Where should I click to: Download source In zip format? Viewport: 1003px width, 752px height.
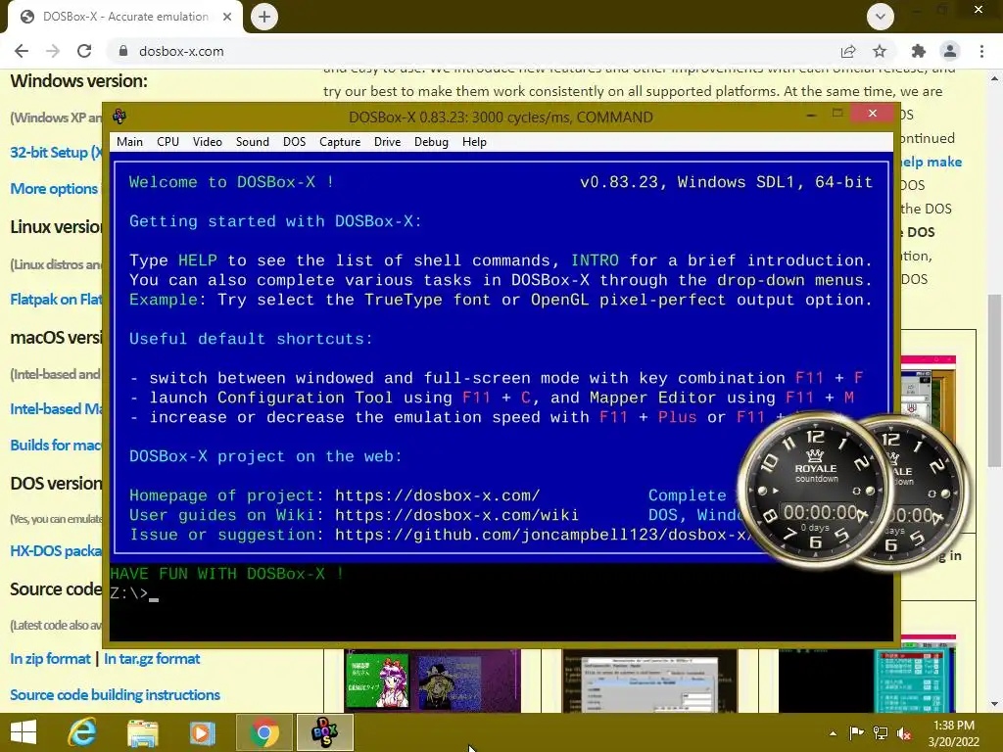click(51, 659)
